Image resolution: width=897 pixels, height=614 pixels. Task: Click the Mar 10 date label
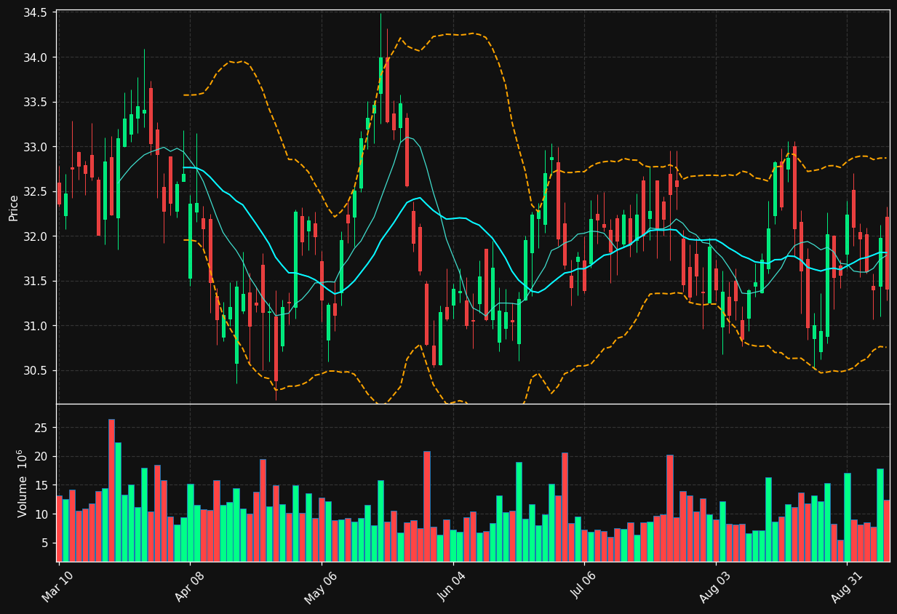click(57, 586)
